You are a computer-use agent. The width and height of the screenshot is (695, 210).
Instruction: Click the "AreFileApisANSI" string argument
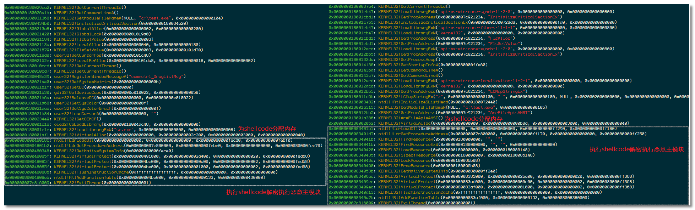(x=510, y=113)
